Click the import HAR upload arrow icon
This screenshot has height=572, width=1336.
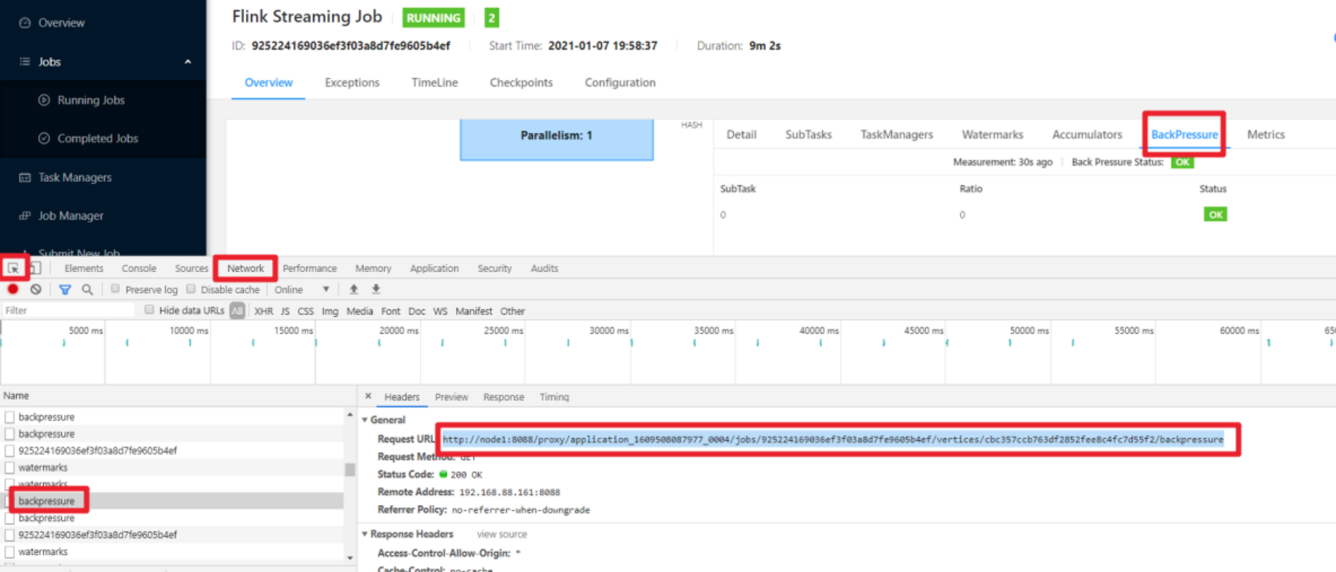[354, 289]
